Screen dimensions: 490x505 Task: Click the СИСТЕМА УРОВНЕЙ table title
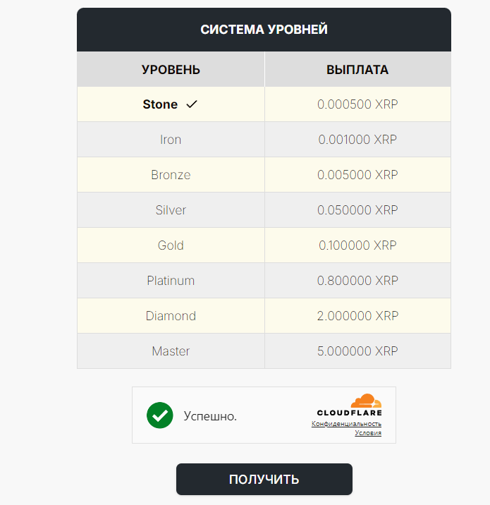click(264, 30)
